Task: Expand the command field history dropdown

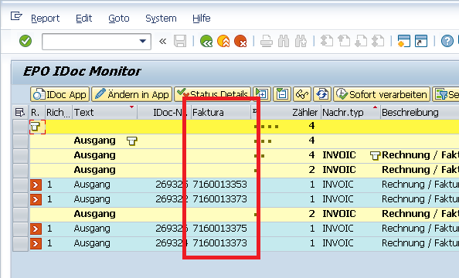Action: point(143,41)
